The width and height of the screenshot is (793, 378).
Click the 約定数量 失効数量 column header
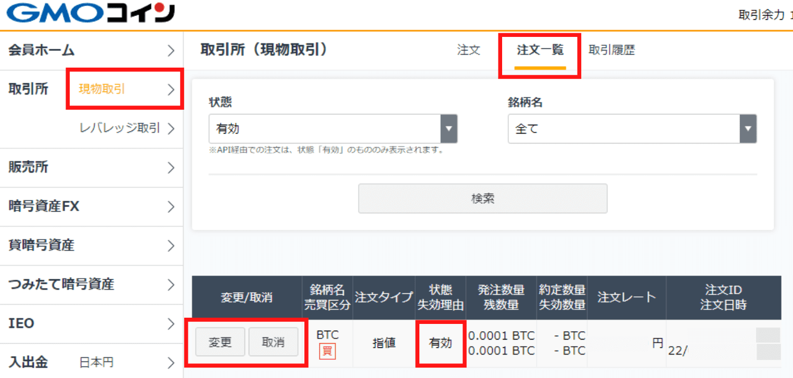(562, 297)
